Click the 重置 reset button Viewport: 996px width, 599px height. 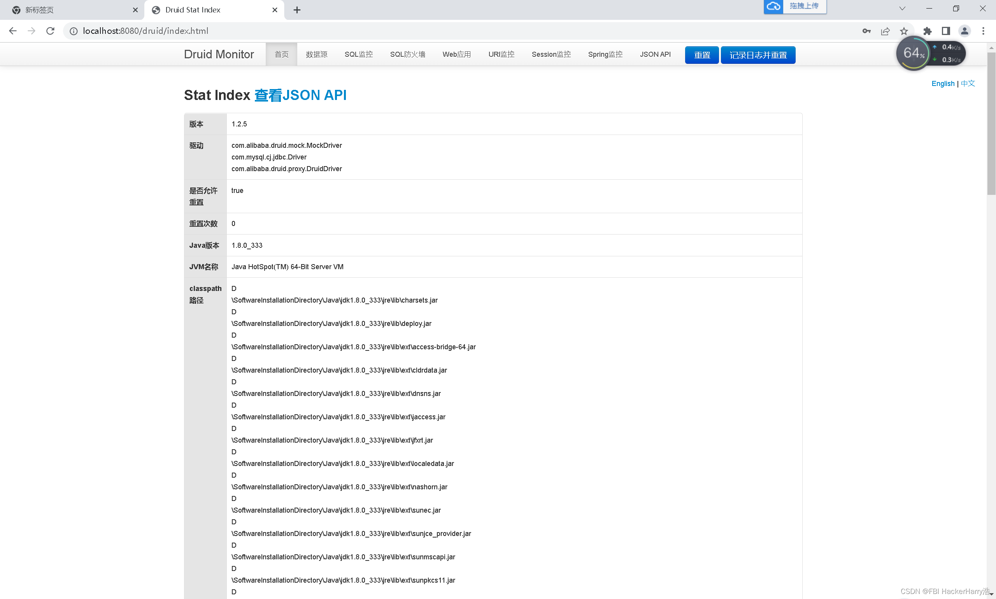[x=702, y=55]
